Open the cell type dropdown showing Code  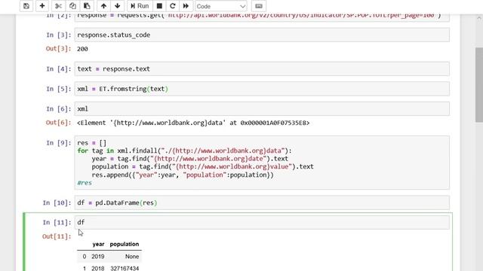(x=221, y=6)
